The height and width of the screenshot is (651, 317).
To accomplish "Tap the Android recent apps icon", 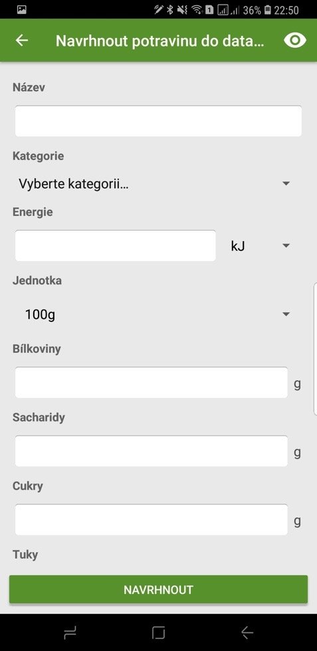I will (x=70, y=632).
